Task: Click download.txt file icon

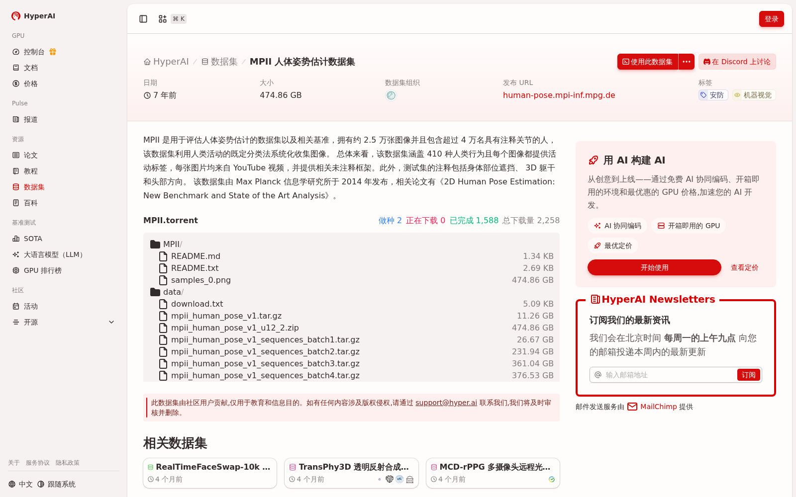Action: 163,304
